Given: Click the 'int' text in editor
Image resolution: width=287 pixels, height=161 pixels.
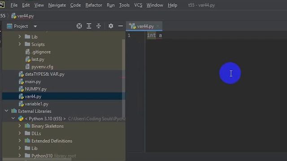Looking at the screenshot, I should [152, 35].
